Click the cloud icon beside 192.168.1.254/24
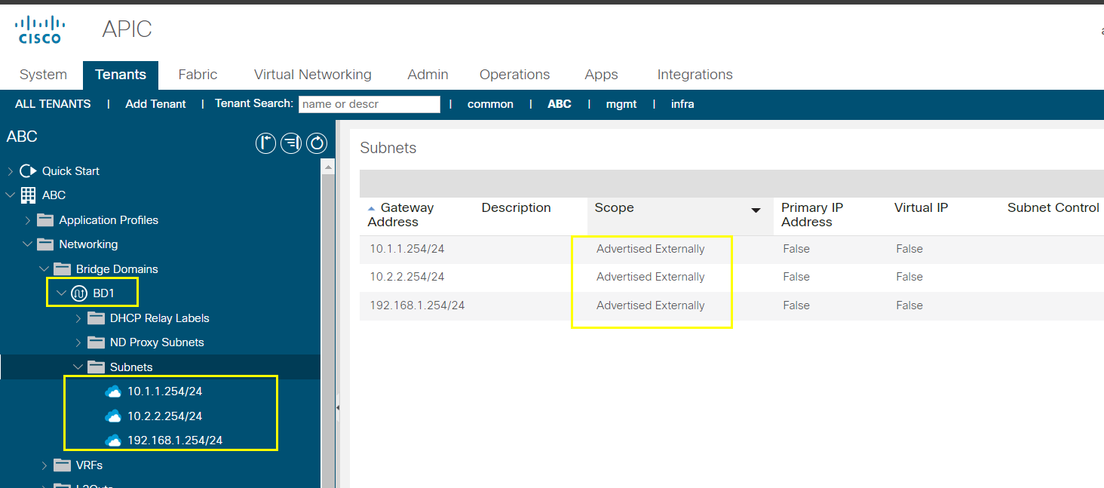Image resolution: width=1104 pixels, height=488 pixels. point(113,440)
